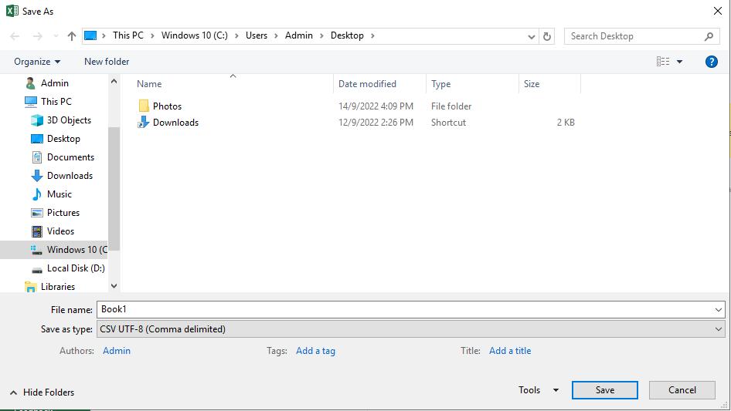This screenshot has height=411, width=731.
Task: Open the Tools dropdown
Action: pos(539,390)
